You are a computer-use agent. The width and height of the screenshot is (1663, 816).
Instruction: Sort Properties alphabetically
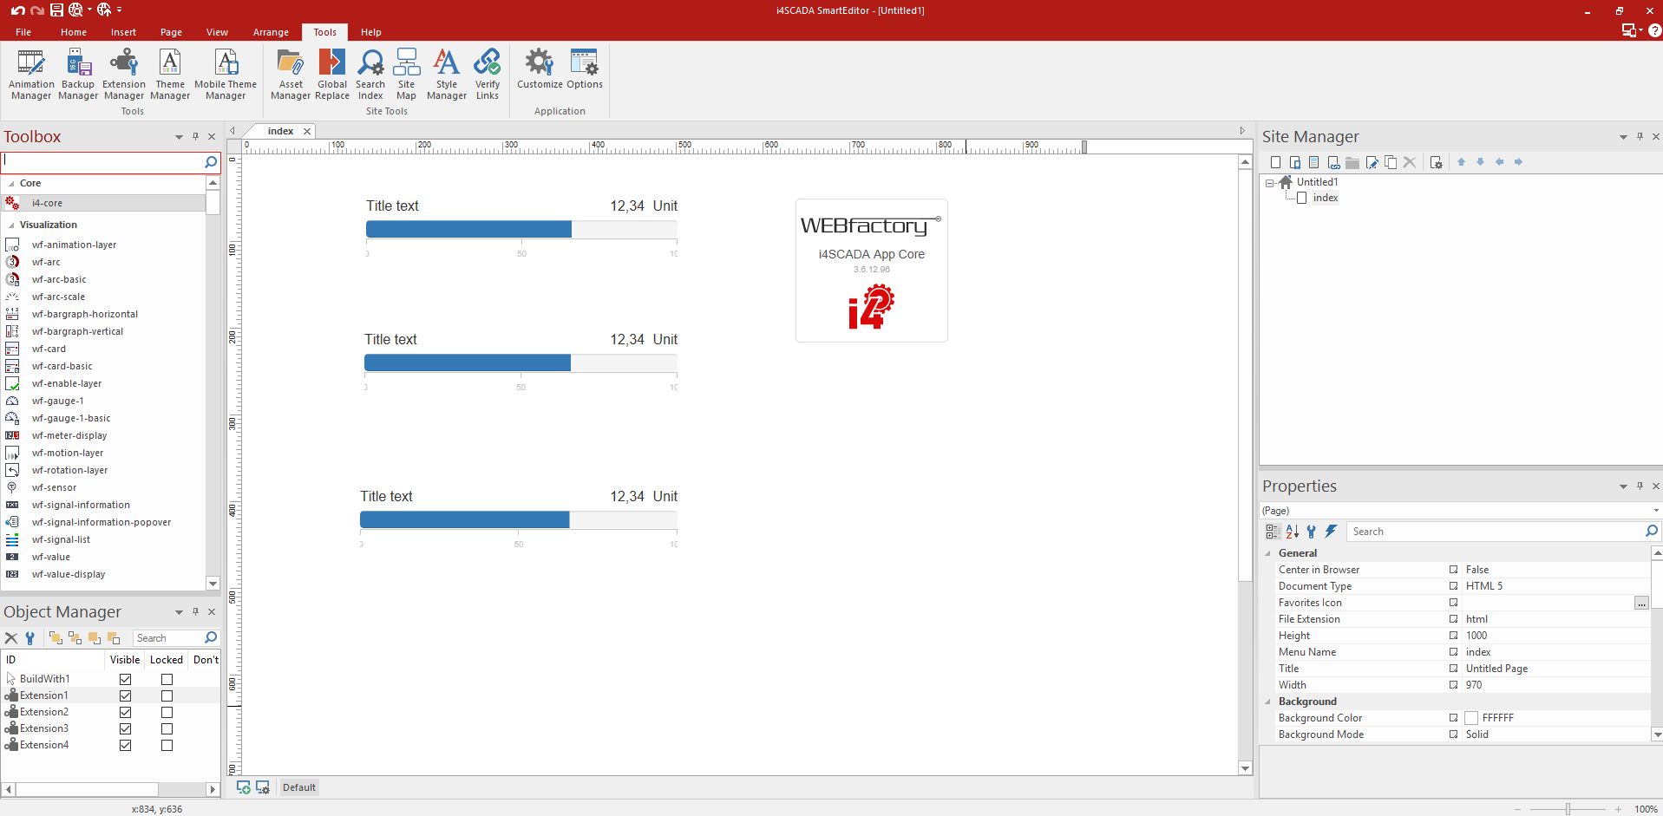pyautogui.click(x=1292, y=531)
